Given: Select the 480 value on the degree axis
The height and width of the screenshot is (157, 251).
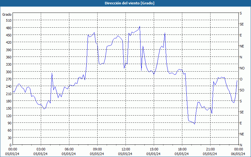Looking at the screenshot, I should (x=9, y=28).
